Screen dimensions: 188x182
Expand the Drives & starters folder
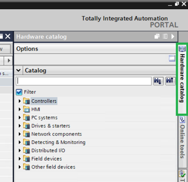click(x=20, y=126)
